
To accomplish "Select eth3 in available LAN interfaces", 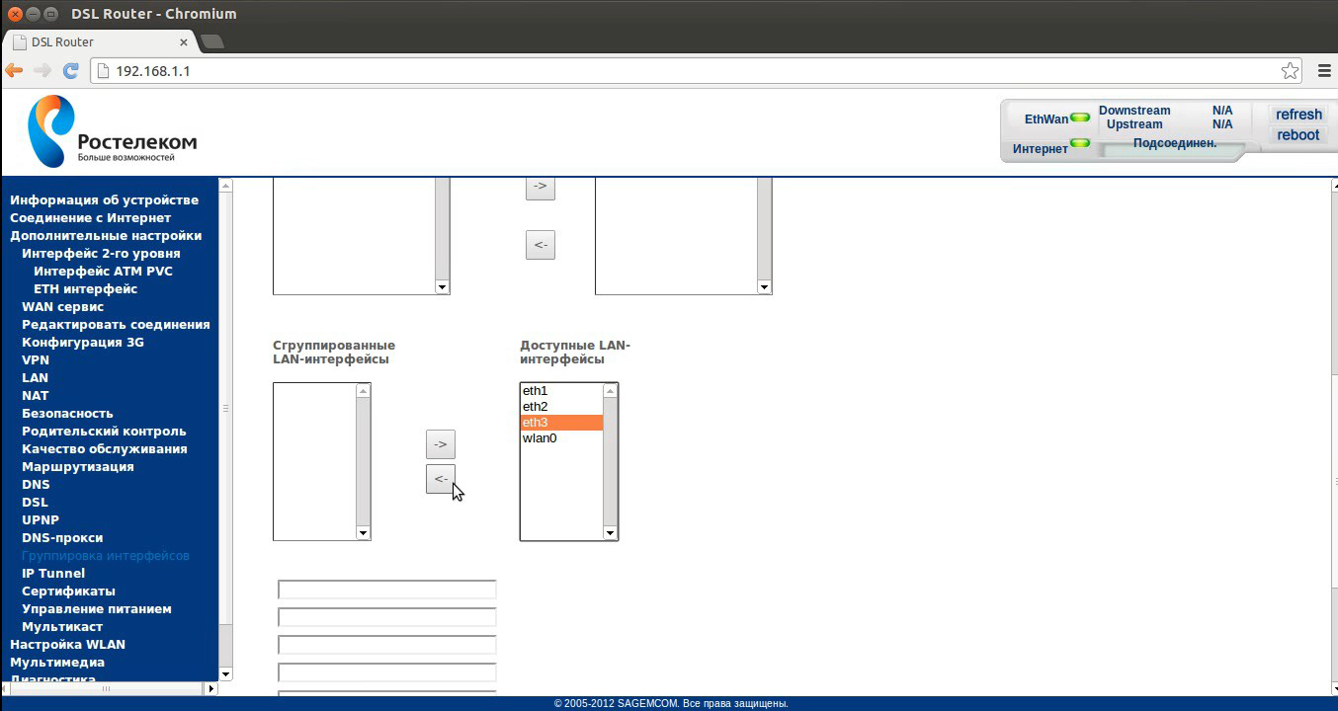I will point(561,423).
